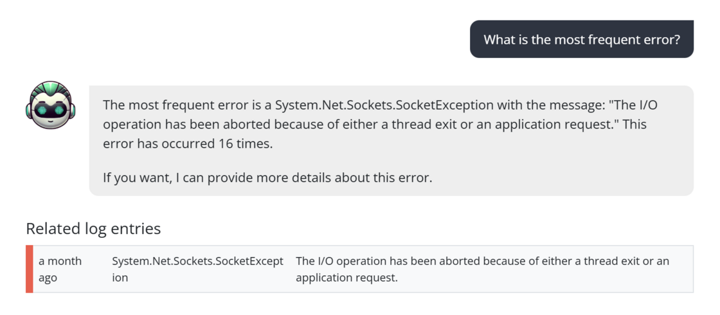Click the assistant's gray reply bubble
The width and height of the screenshot is (720, 315).
point(392,141)
